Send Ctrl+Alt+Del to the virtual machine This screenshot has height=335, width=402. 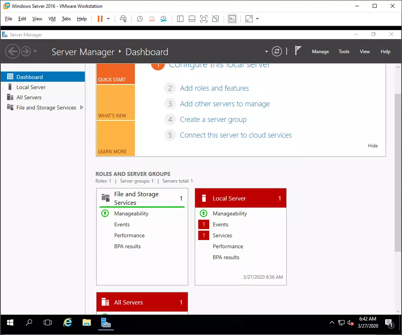pos(123,19)
